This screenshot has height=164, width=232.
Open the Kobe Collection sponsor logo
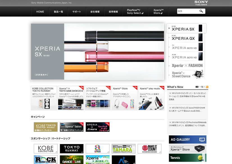point(46,149)
